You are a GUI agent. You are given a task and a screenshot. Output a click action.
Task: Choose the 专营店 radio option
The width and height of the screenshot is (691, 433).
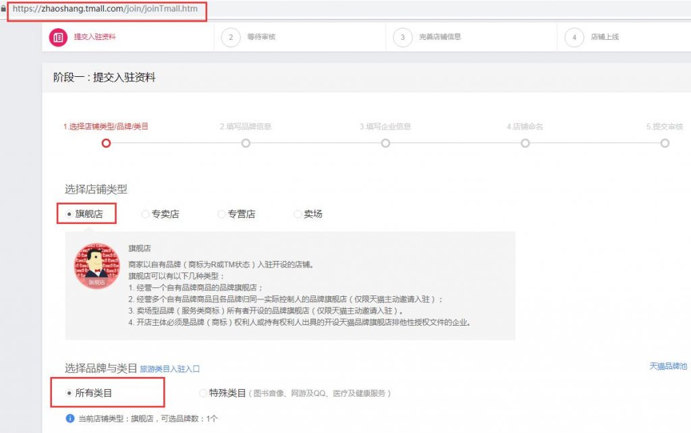(221, 214)
